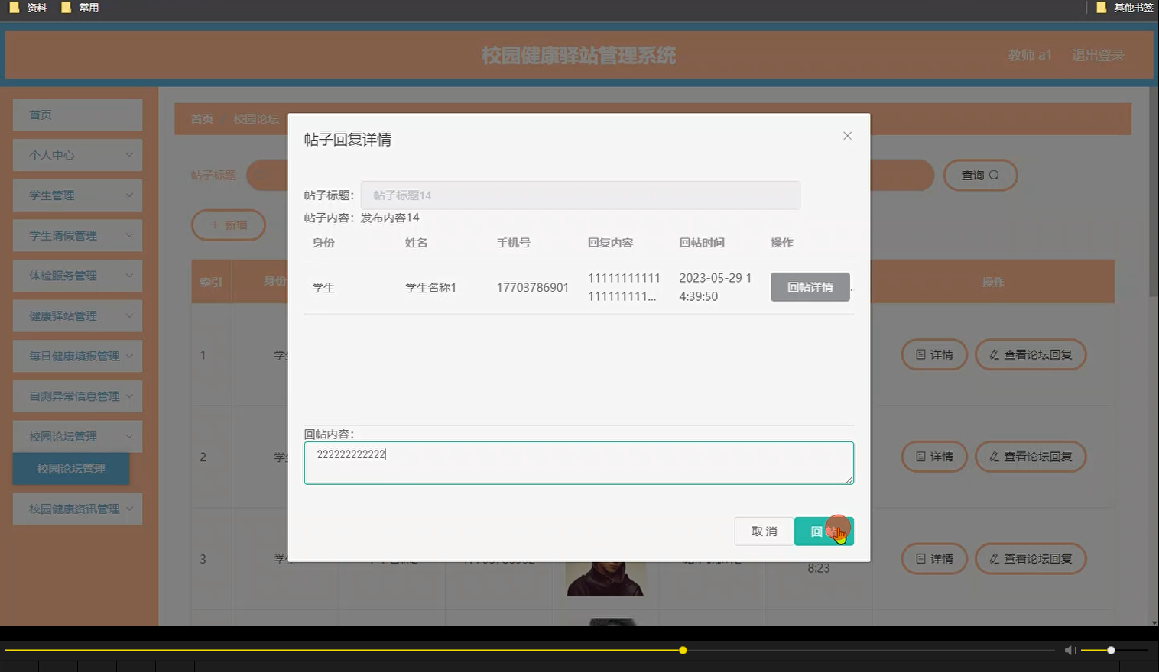Screen dimensions: 1159x672
Task: Click the document icon on row 2's 详情 button
Action: click(x=921, y=457)
